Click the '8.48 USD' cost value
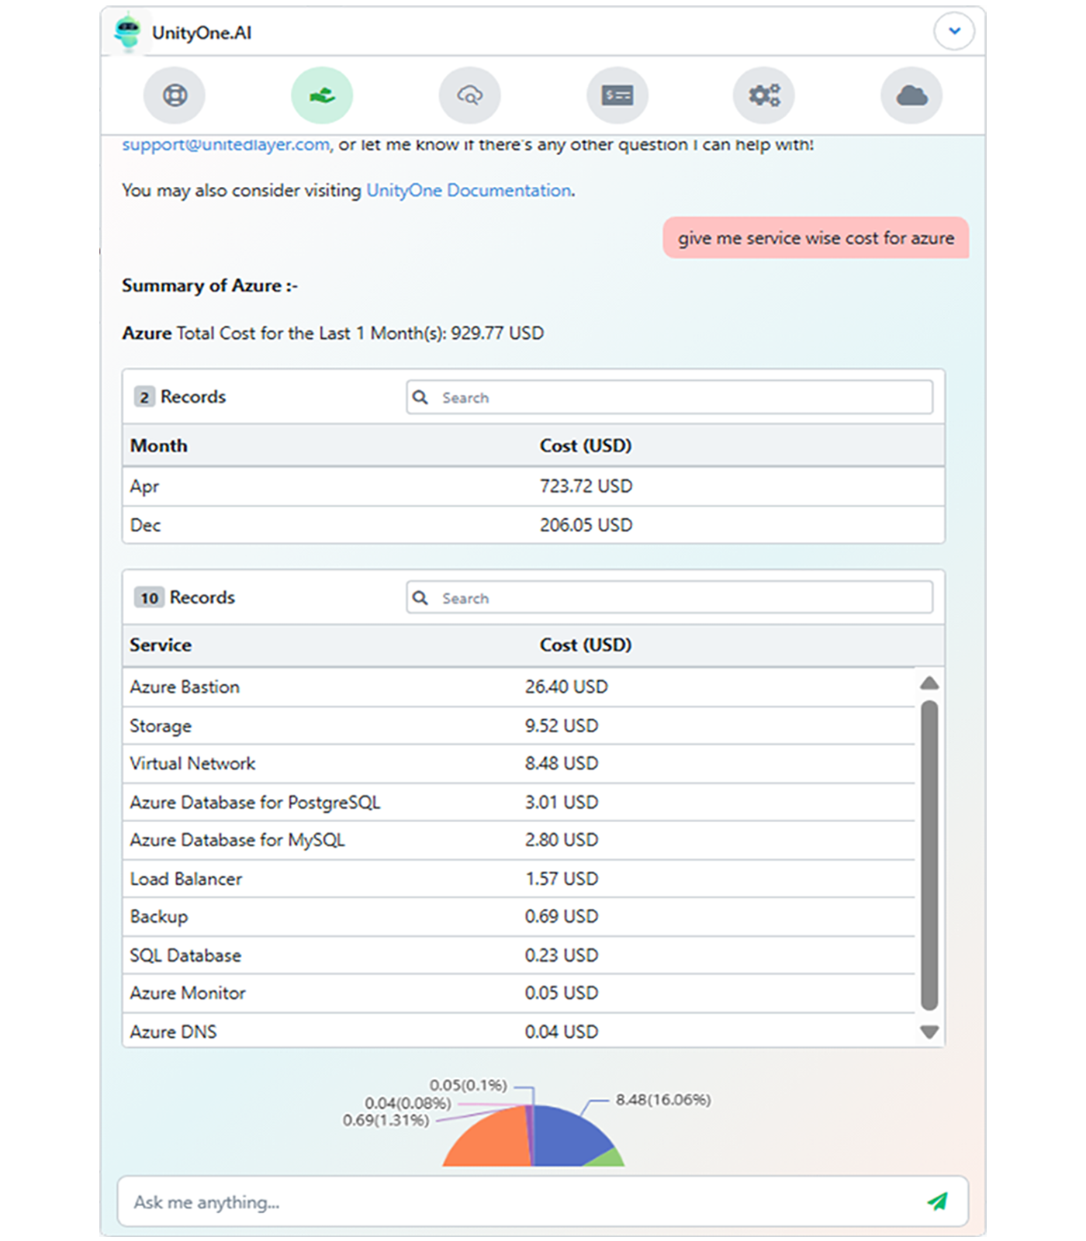1086x1241 pixels. point(562,764)
